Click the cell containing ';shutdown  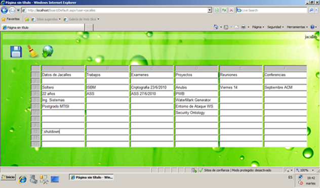pyautogui.click(x=63, y=131)
